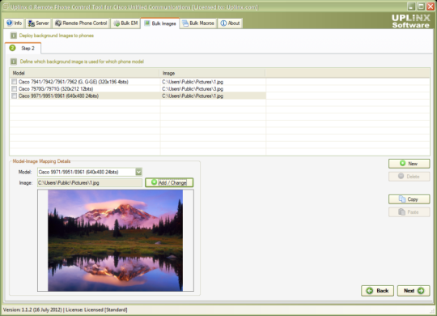Click info icon beside 'Define which background image'
This screenshot has width=437, height=316.
[14, 62]
